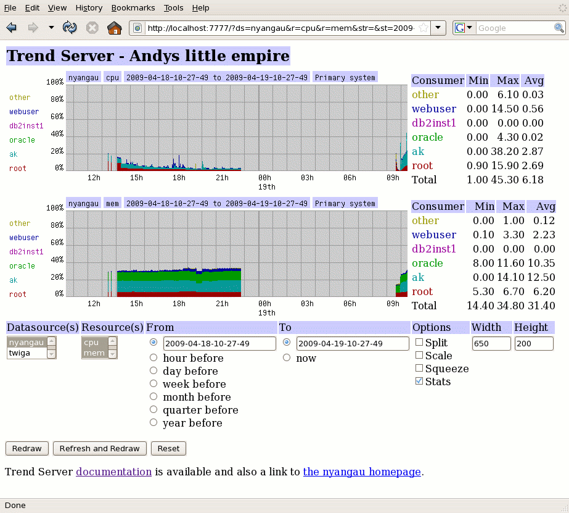
Task: Follow the documentation link
Action: 113,472
